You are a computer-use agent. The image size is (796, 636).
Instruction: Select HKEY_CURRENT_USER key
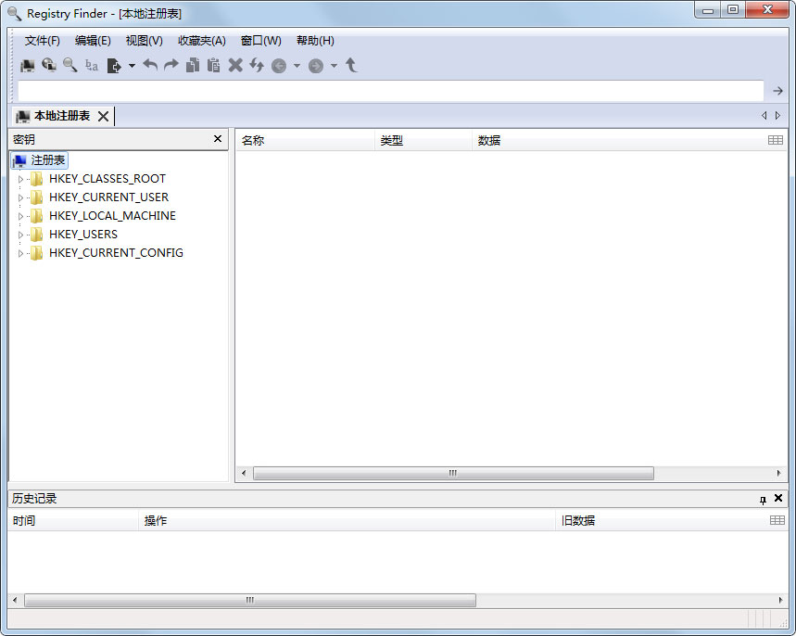pos(108,197)
